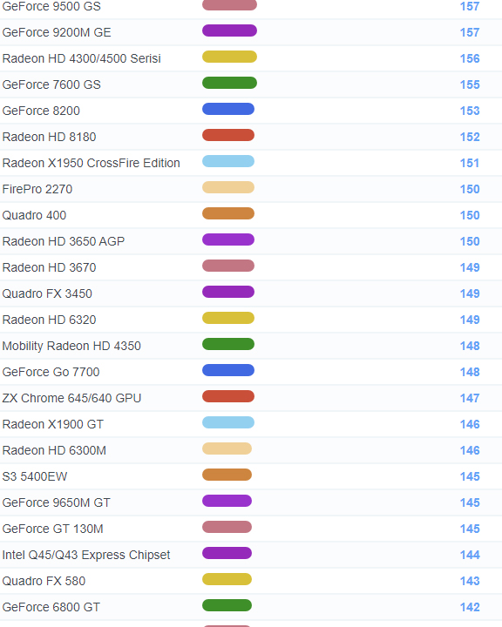The height and width of the screenshot is (627, 502).
Task: Click score 151 for Radeon X1950 CrossFire
Action: click(470, 163)
